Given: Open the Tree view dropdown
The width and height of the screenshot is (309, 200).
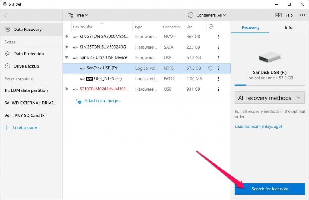Looking at the screenshot, I should click(78, 15).
